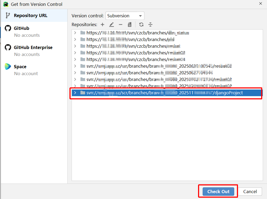Expand the first https czcb branches repository
Image resolution: width=267 pixels, height=199 pixels.
[75, 33]
